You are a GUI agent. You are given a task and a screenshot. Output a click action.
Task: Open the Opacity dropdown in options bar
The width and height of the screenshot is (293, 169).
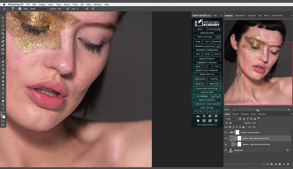coord(63,9)
